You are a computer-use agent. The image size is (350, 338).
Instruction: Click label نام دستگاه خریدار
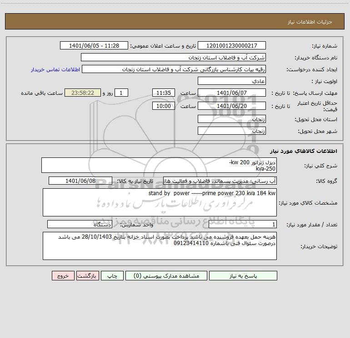coord(316,58)
